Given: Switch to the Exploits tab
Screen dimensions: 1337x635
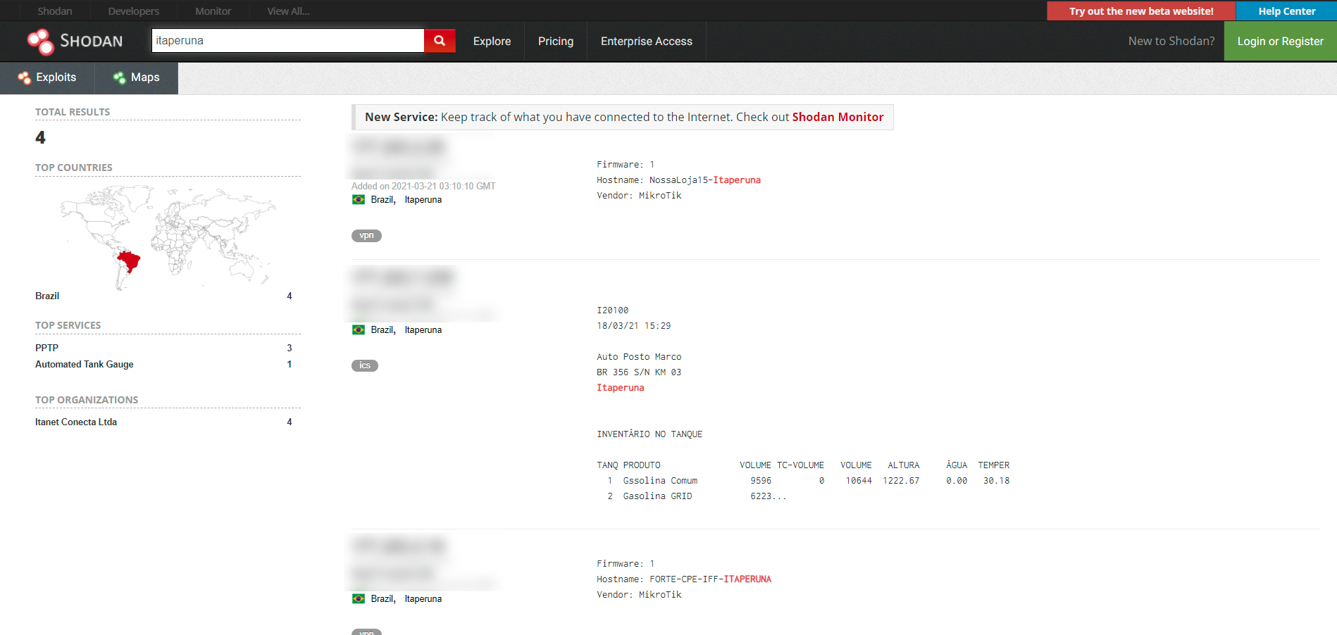Looking at the screenshot, I should [47, 78].
